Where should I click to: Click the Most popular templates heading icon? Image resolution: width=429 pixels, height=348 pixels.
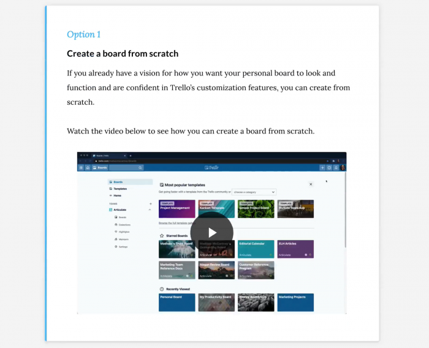(x=162, y=185)
